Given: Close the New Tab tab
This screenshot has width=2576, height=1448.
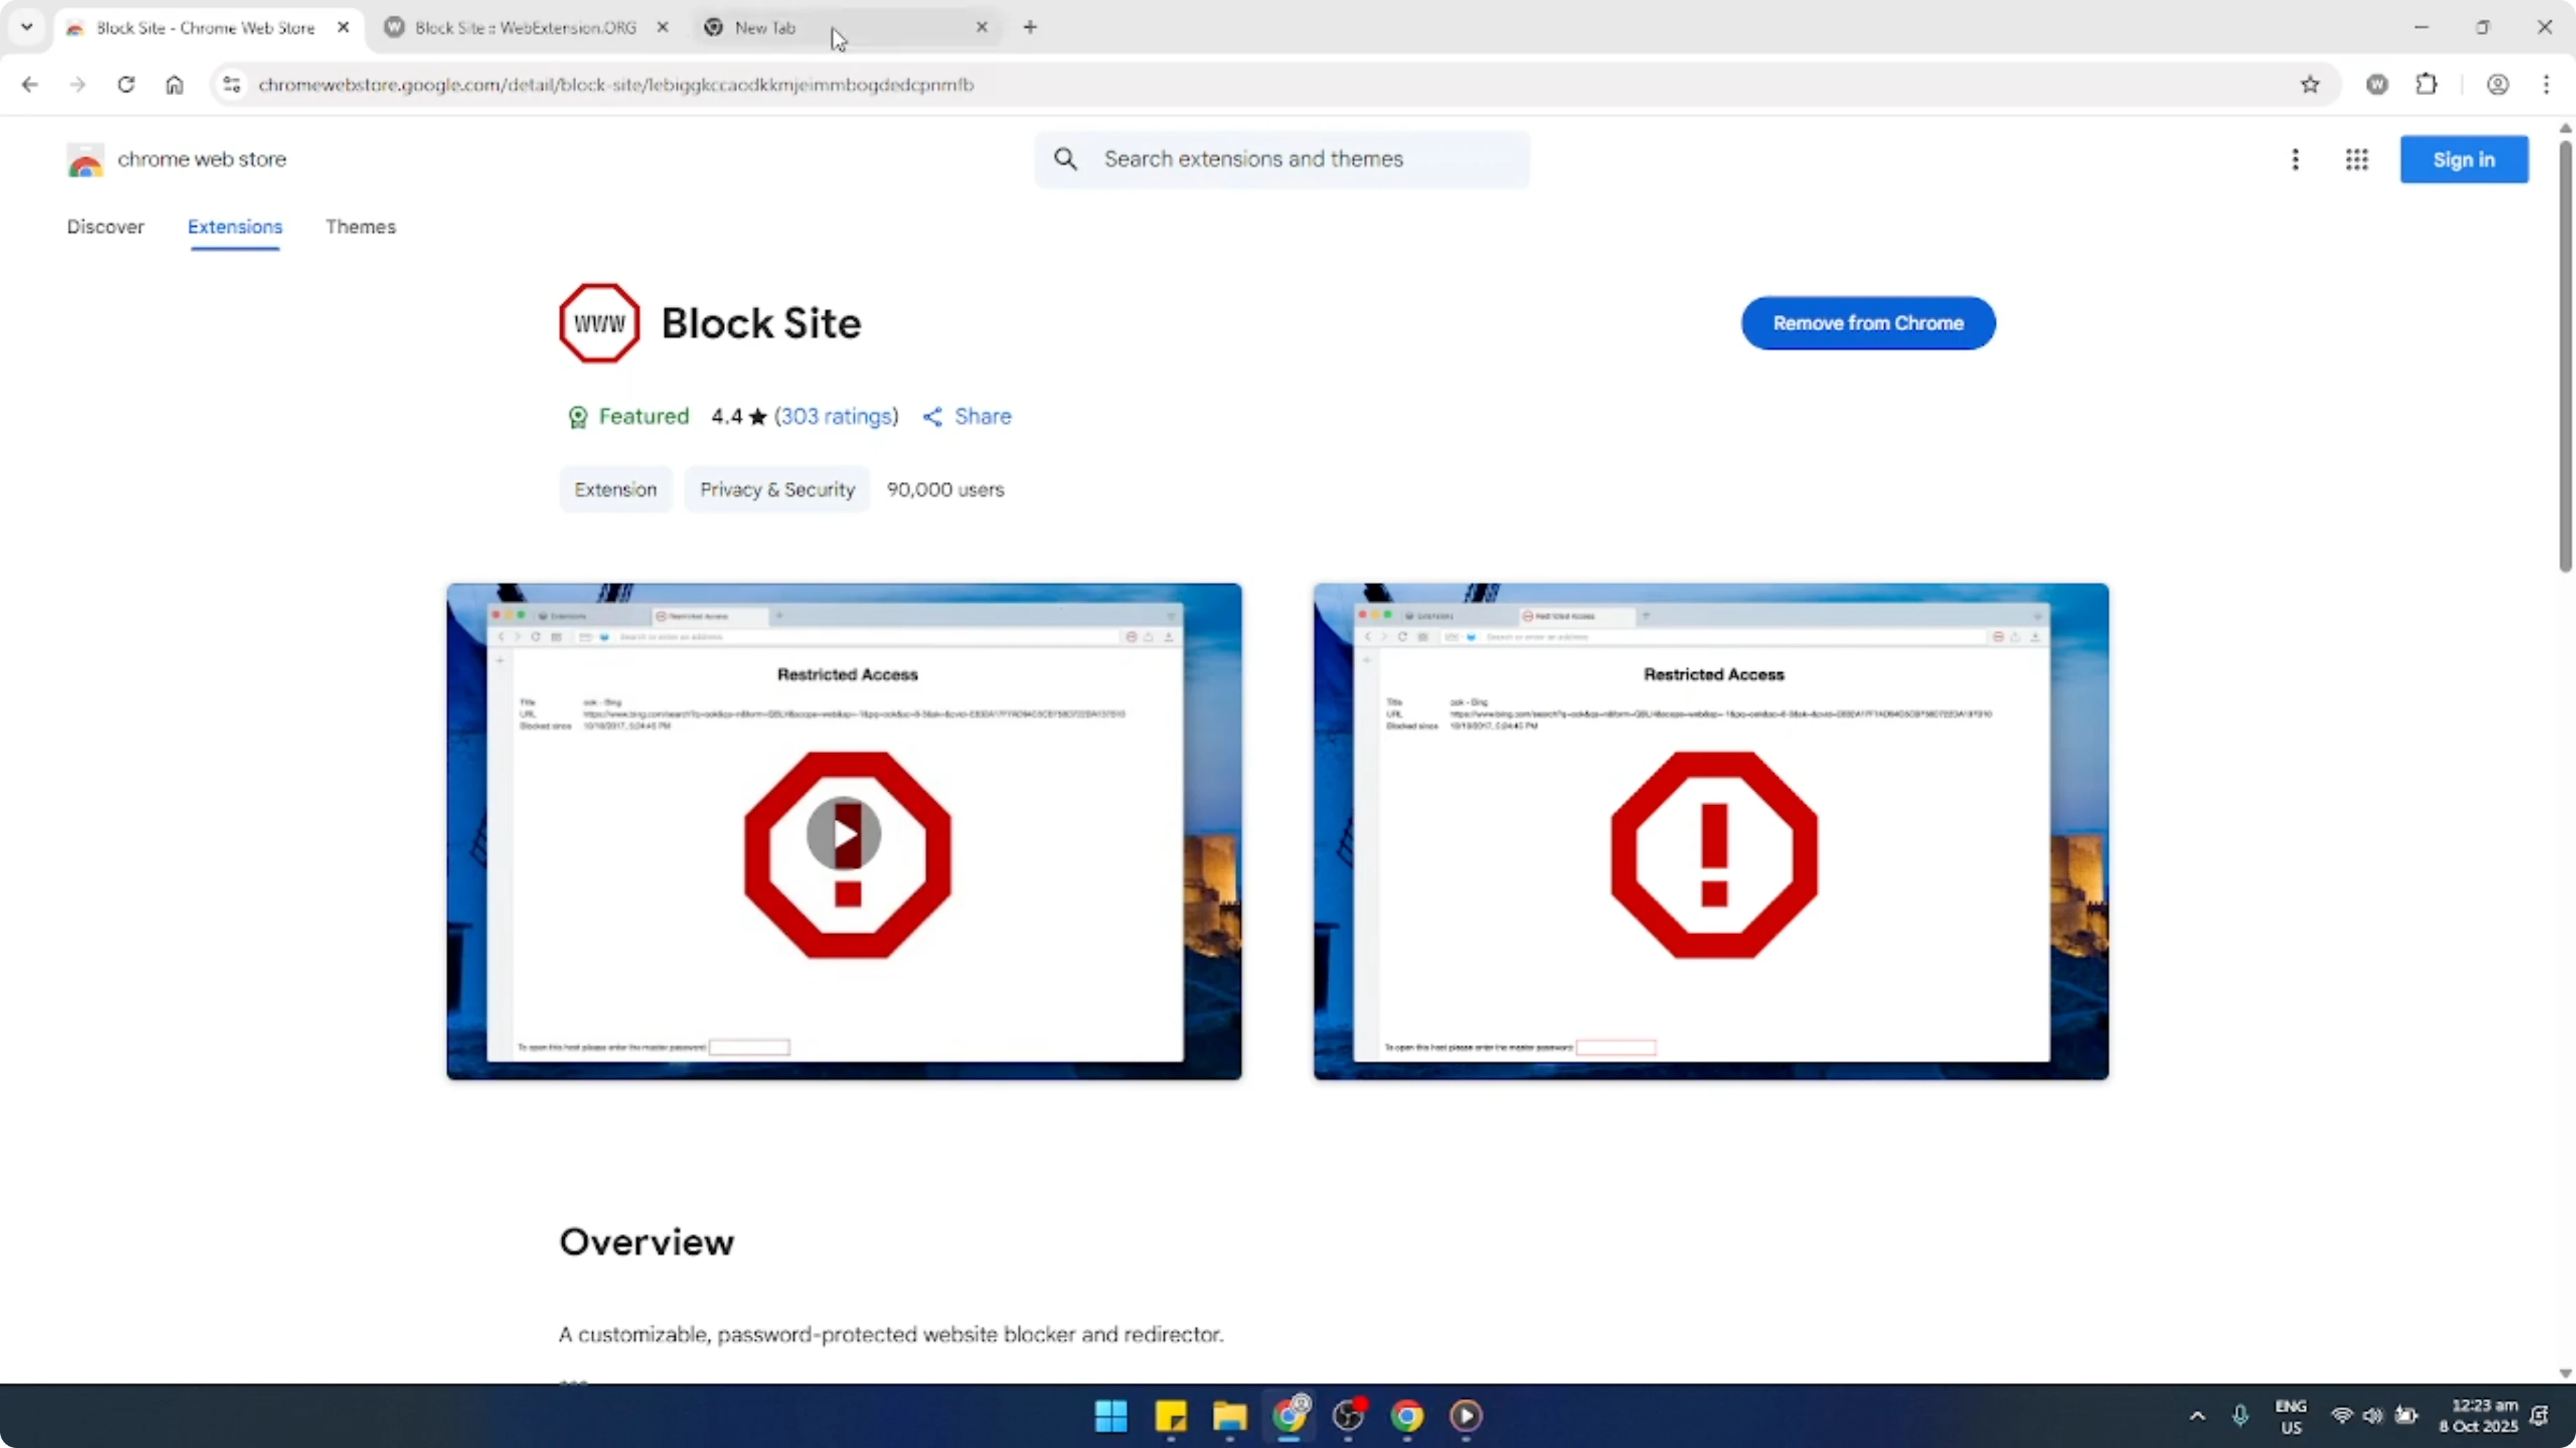Looking at the screenshot, I should click(x=981, y=27).
